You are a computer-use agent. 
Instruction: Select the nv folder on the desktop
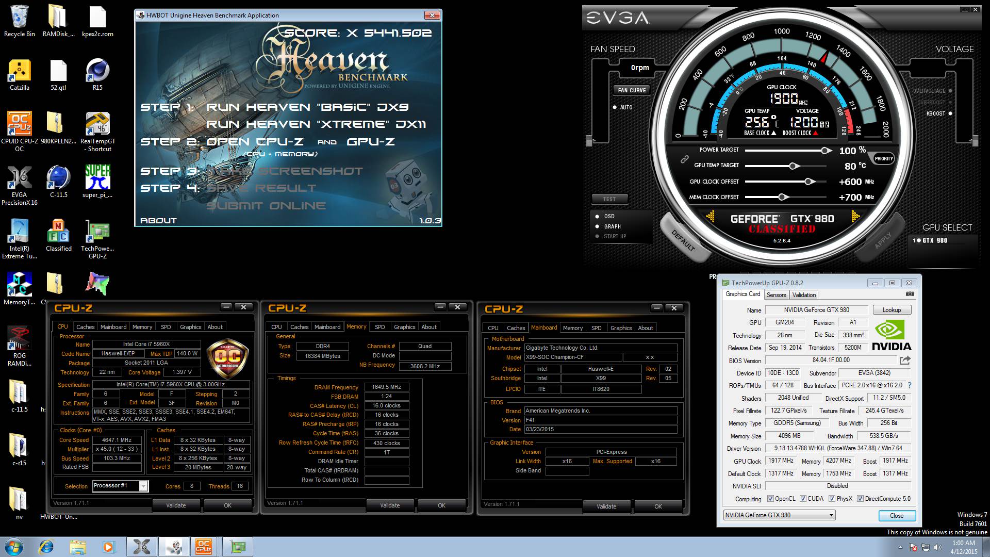20,503
